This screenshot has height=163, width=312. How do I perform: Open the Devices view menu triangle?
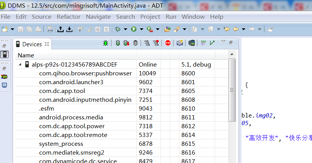[223, 41]
